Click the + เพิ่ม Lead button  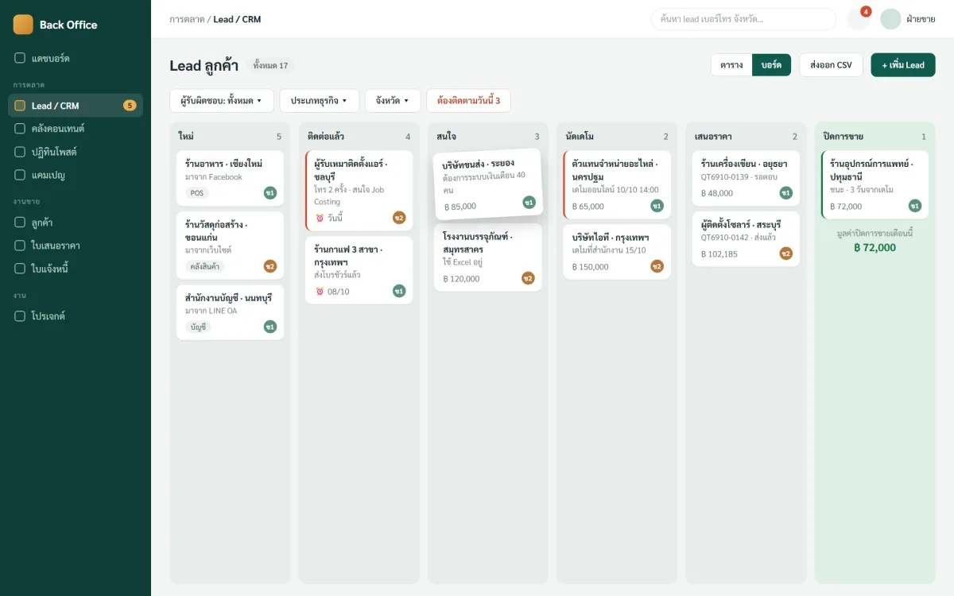click(903, 65)
